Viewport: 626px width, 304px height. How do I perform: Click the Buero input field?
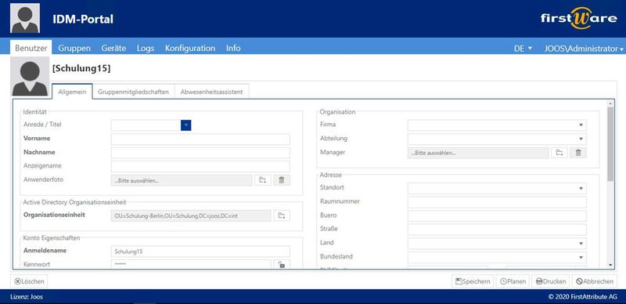(497, 216)
